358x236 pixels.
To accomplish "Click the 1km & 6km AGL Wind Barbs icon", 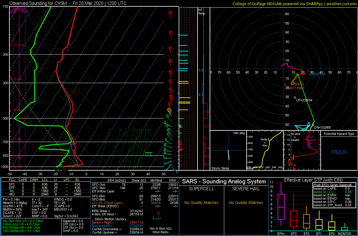I will tap(157, 215).
